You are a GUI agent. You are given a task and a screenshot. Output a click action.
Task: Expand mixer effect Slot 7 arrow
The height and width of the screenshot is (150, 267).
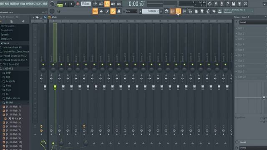point(236,61)
